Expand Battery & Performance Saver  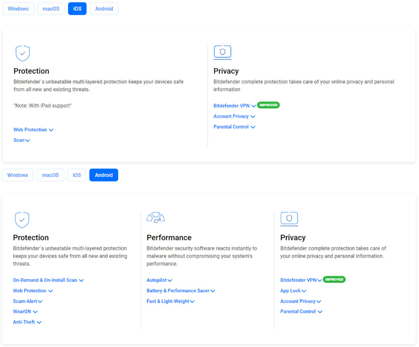click(x=180, y=291)
